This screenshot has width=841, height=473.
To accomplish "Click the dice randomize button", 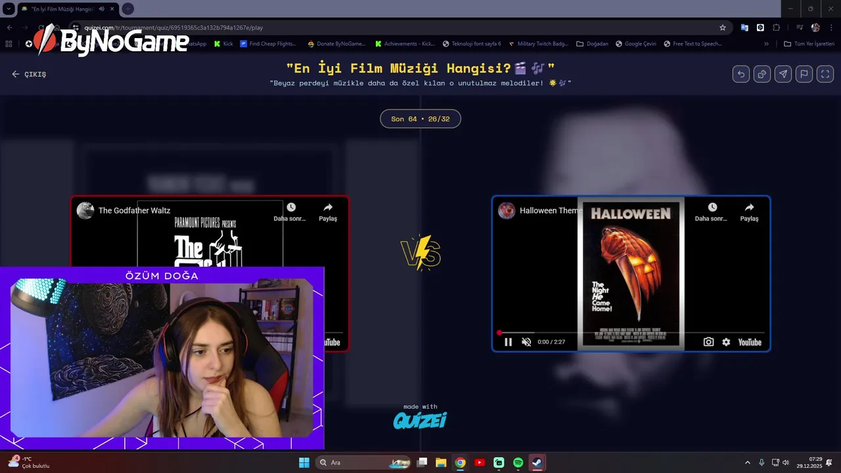I will click(x=762, y=74).
